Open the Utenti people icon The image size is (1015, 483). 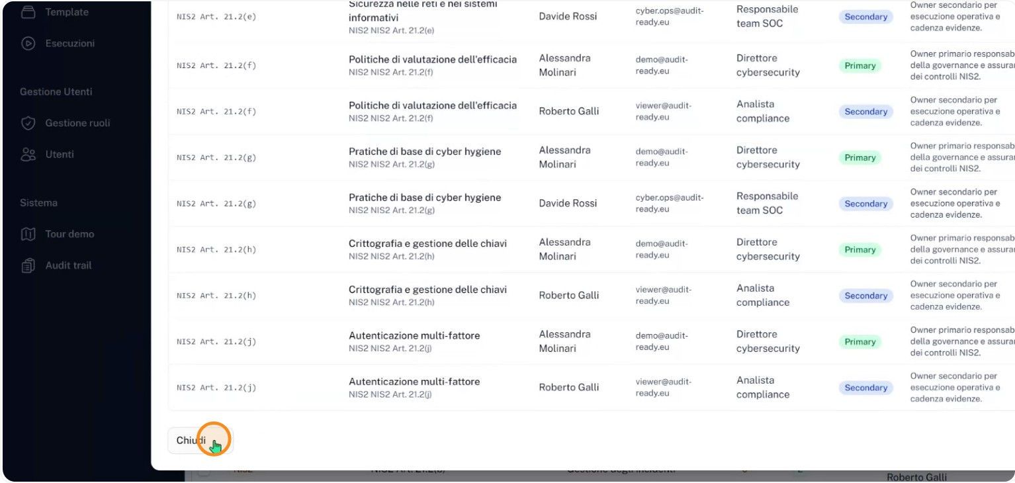[x=28, y=154]
